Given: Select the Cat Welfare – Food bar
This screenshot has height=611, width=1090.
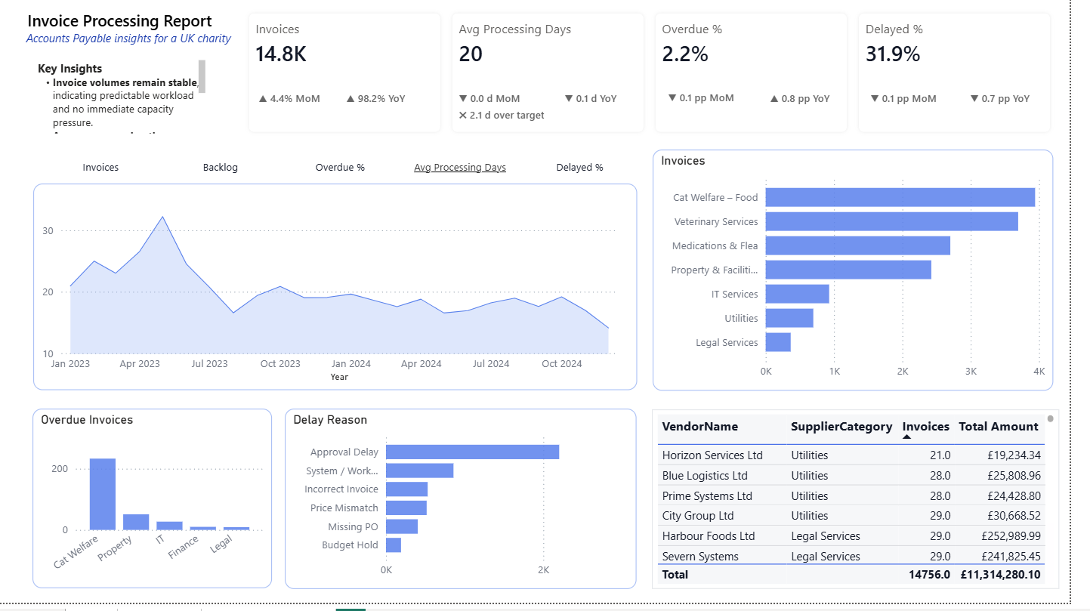Looking at the screenshot, I should 900,197.
